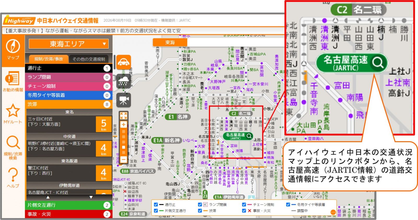The image size is (418, 220).
Task: Select the rain and snow weather icon
Action: click(x=124, y=81)
